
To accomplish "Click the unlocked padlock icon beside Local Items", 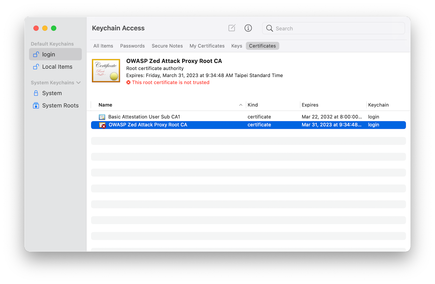I will (x=36, y=67).
